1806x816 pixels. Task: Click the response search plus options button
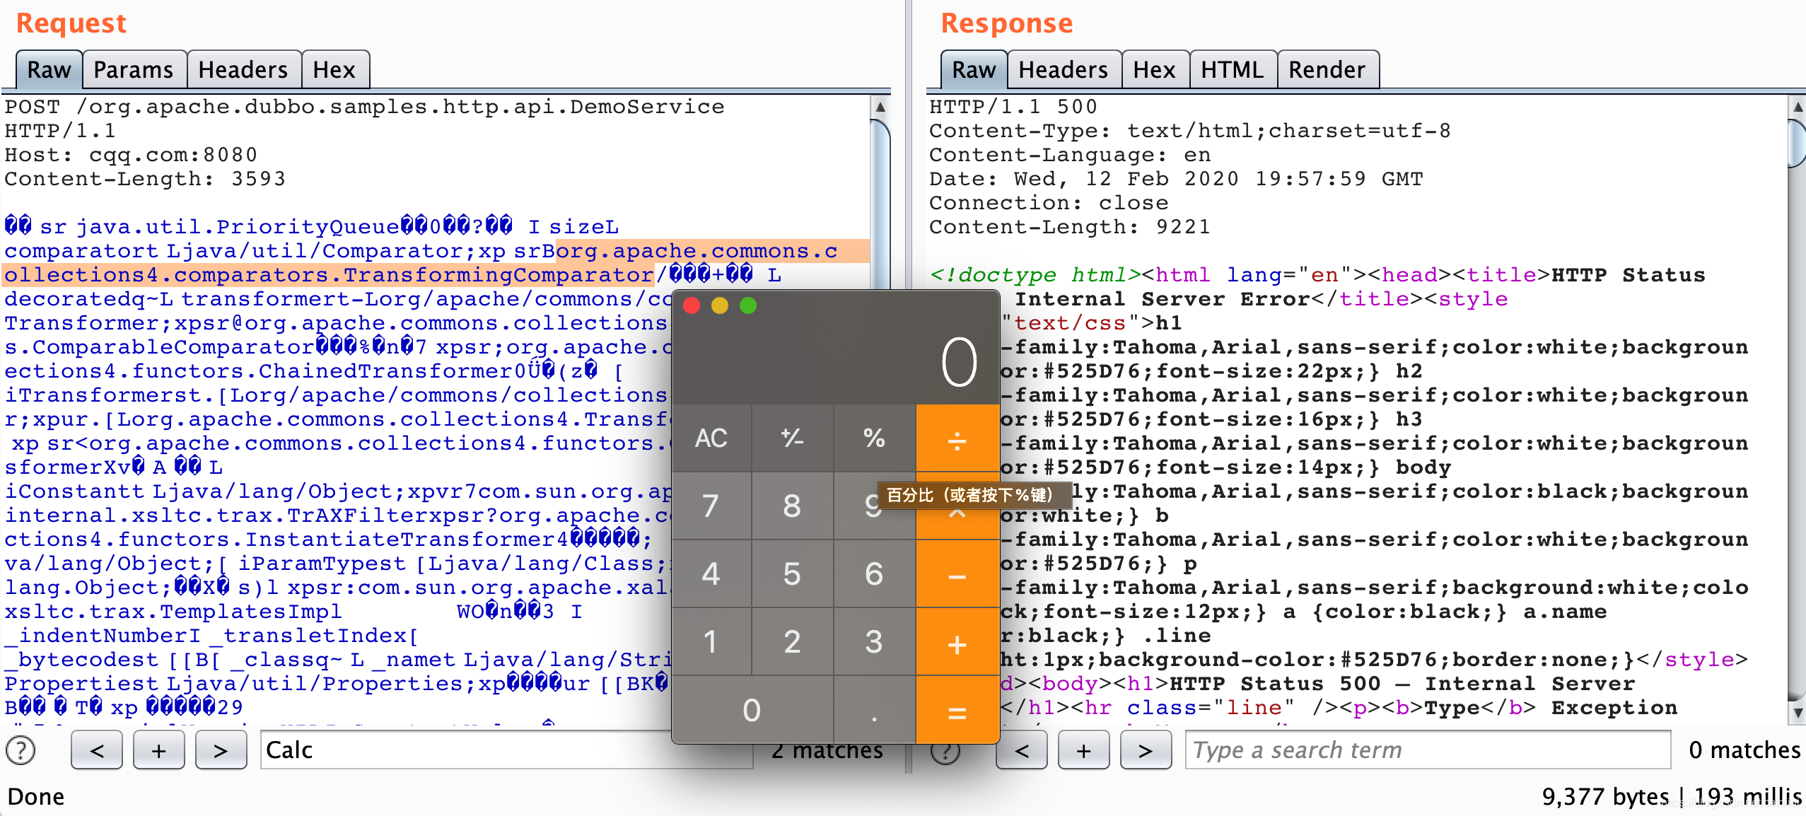(x=1084, y=750)
